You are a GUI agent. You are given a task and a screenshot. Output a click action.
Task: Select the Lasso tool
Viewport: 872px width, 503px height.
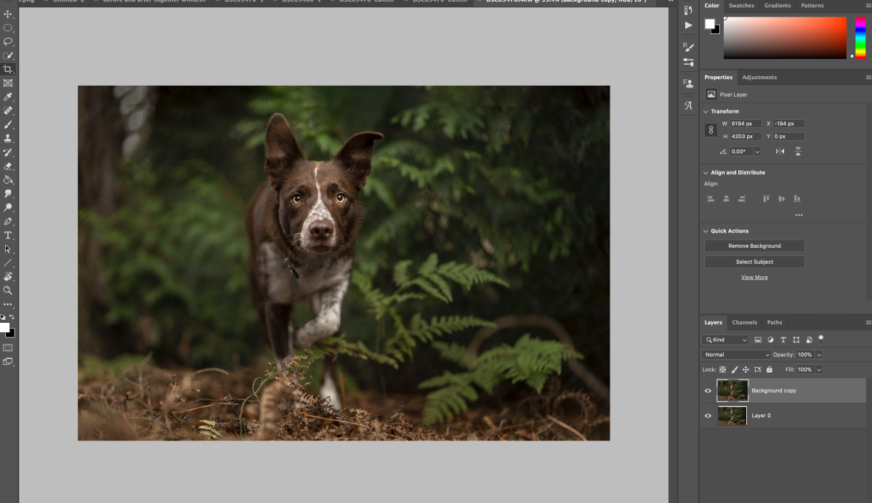9,41
